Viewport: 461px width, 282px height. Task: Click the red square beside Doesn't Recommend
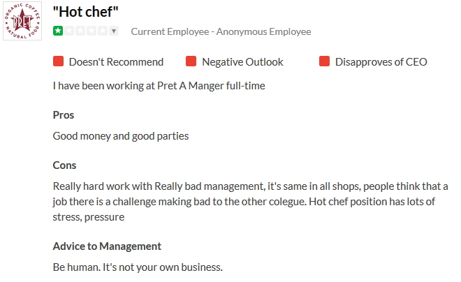coord(59,62)
